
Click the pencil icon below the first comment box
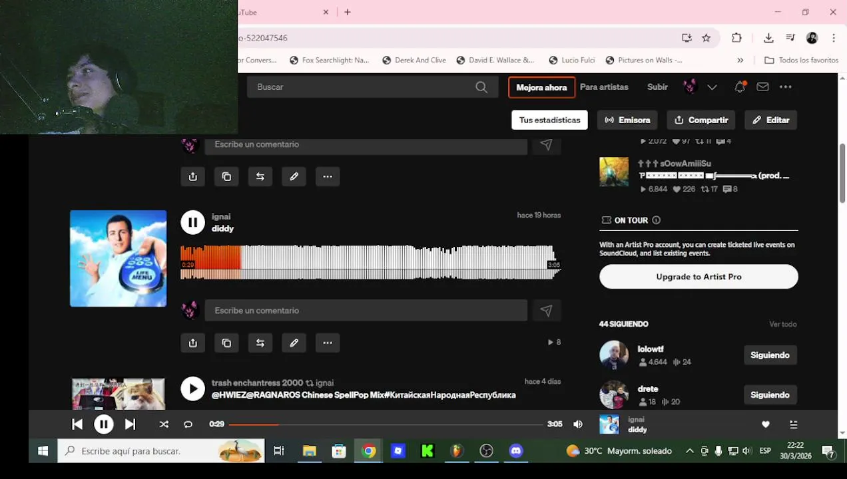[x=294, y=176]
